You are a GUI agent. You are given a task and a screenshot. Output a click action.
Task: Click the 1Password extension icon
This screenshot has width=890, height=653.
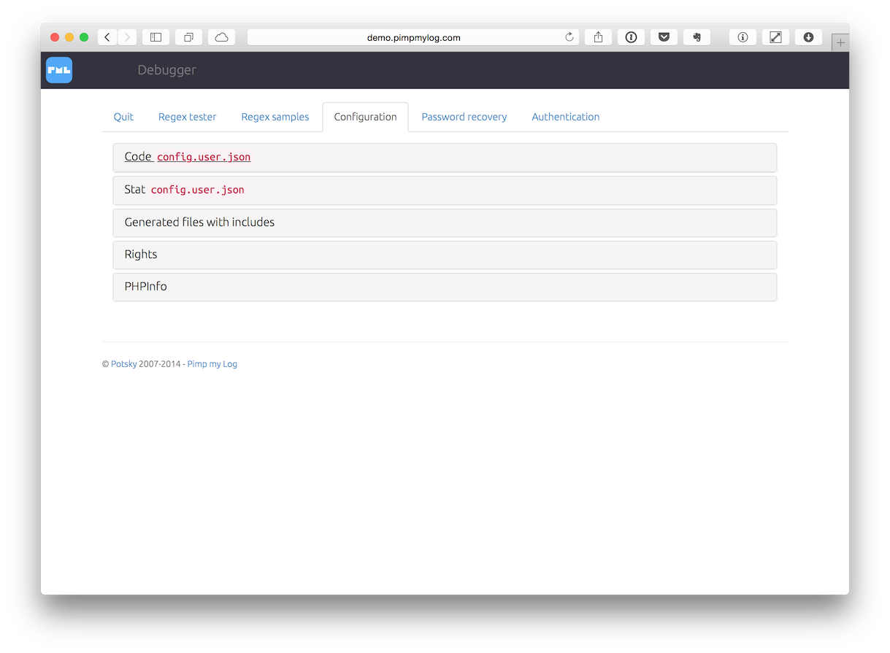tap(631, 37)
